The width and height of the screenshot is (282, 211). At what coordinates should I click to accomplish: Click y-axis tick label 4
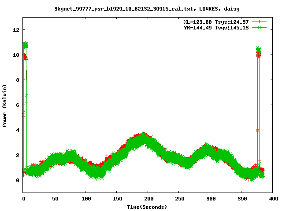coord(18,130)
